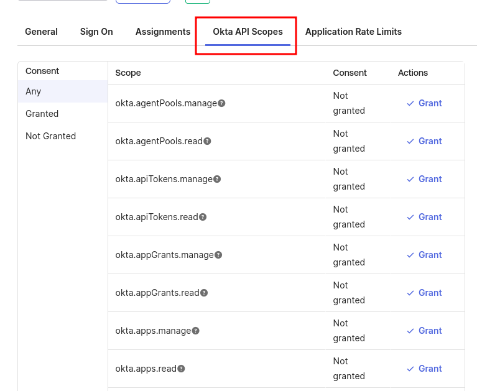
Task: Grant the okta.apps.manage scope
Action: 424,331
